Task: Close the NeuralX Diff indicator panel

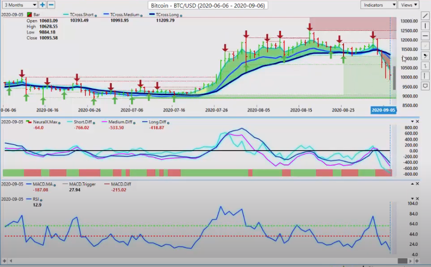Action: pos(417,121)
